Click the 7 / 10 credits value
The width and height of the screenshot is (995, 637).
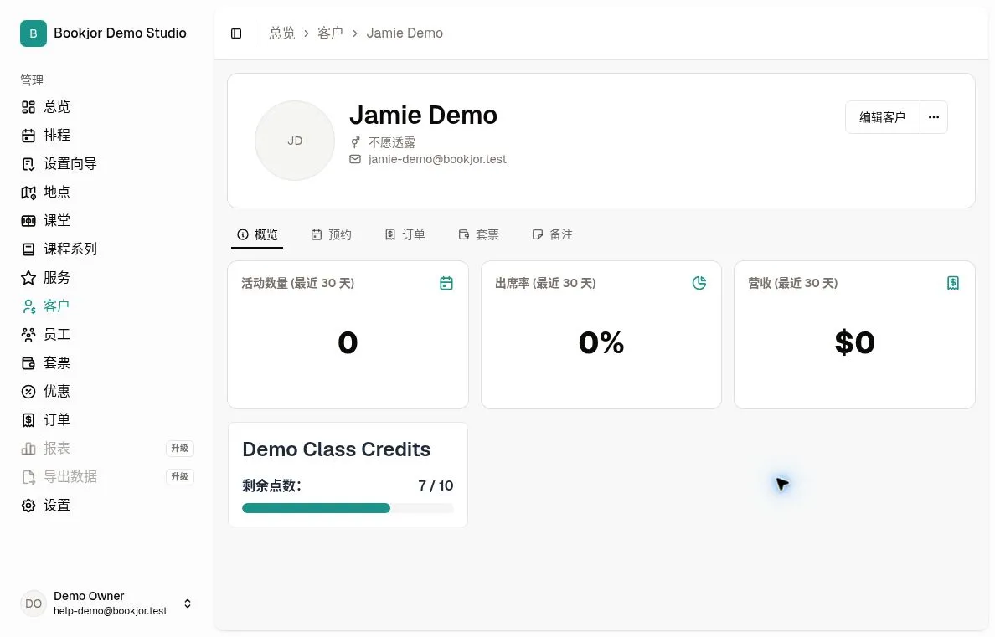436,486
